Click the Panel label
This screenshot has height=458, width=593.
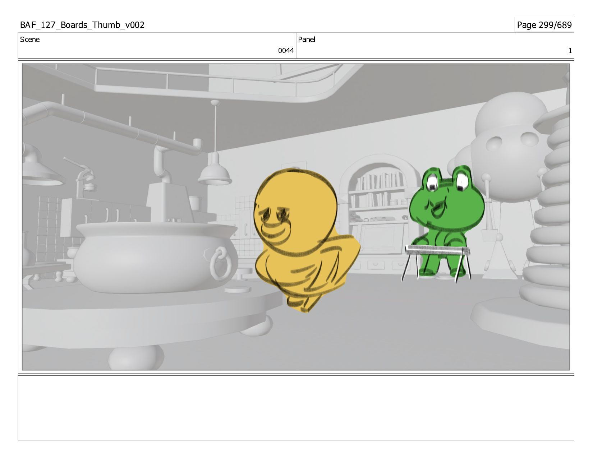(307, 40)
